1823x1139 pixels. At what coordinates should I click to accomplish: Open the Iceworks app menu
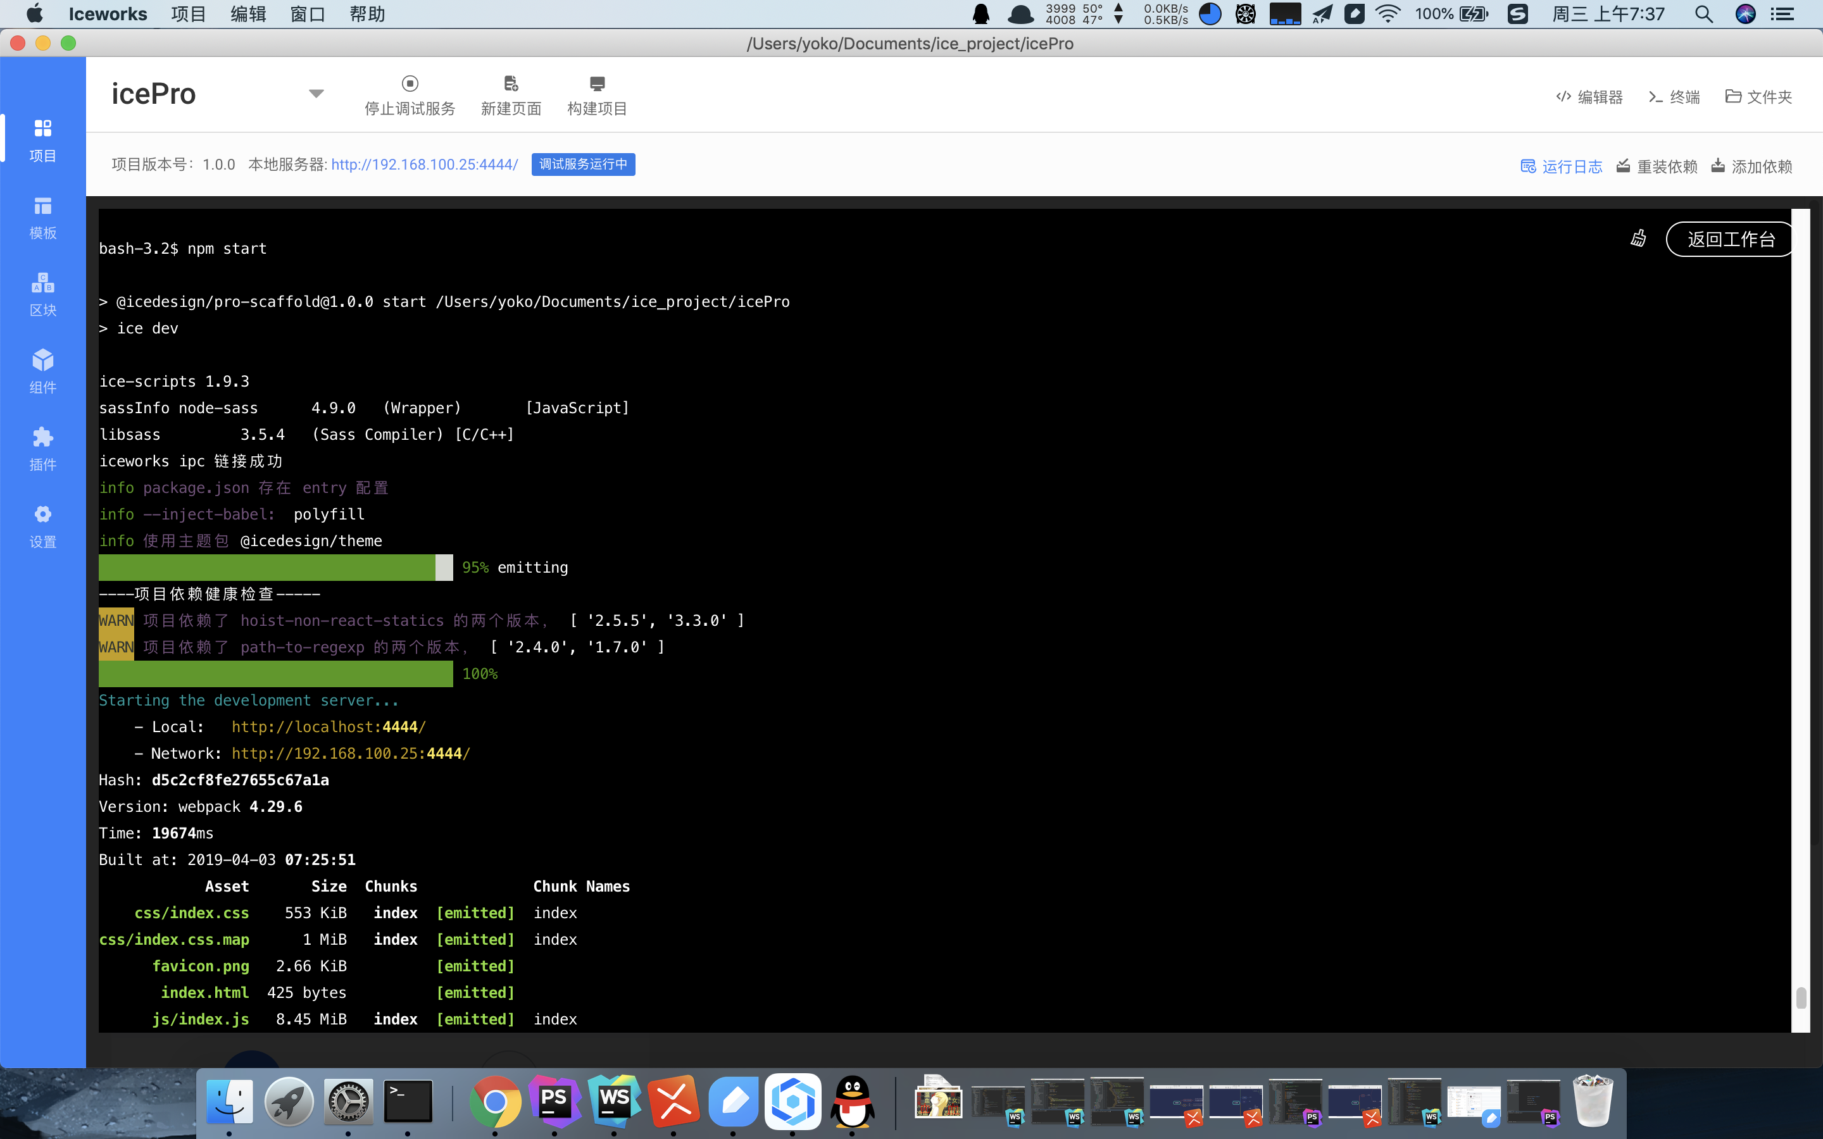tap(108, 15)
